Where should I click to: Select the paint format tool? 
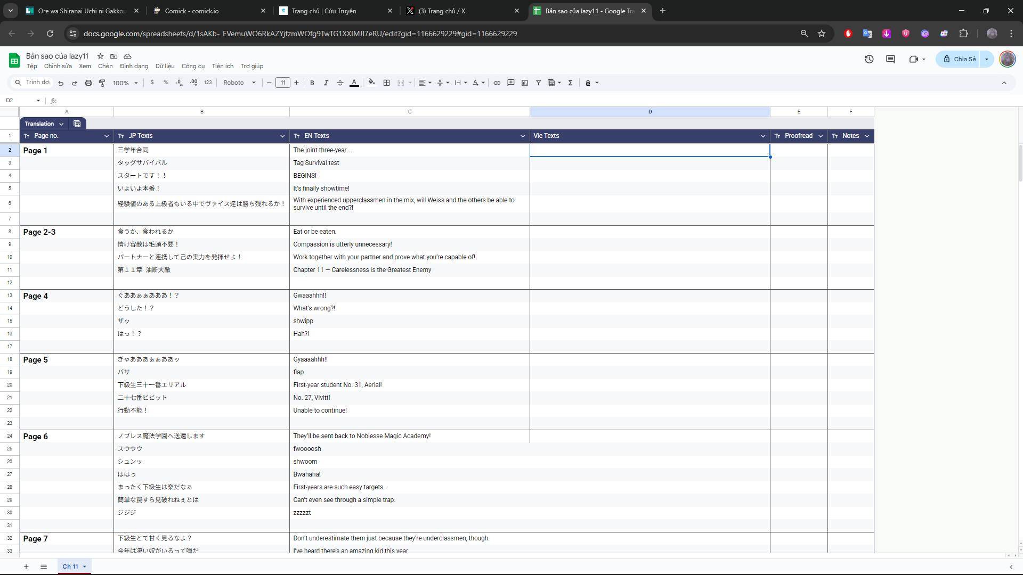point(102,83)
